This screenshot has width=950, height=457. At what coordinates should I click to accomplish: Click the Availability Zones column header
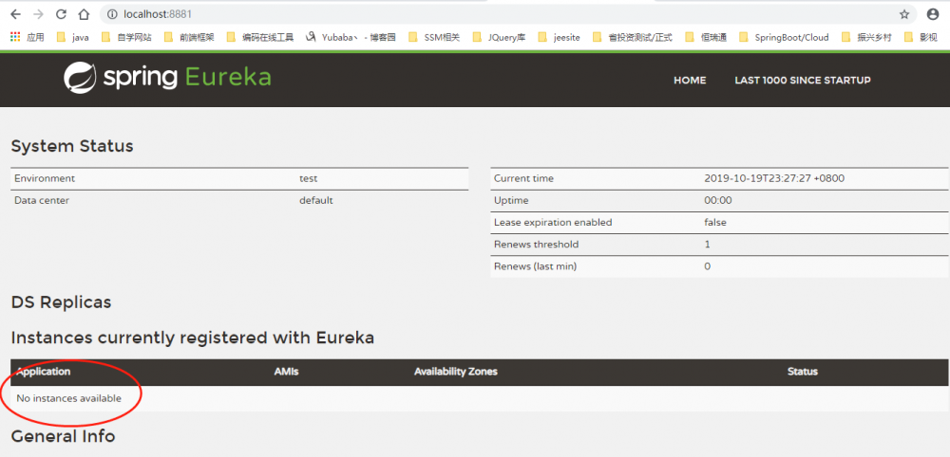[456, 372]
